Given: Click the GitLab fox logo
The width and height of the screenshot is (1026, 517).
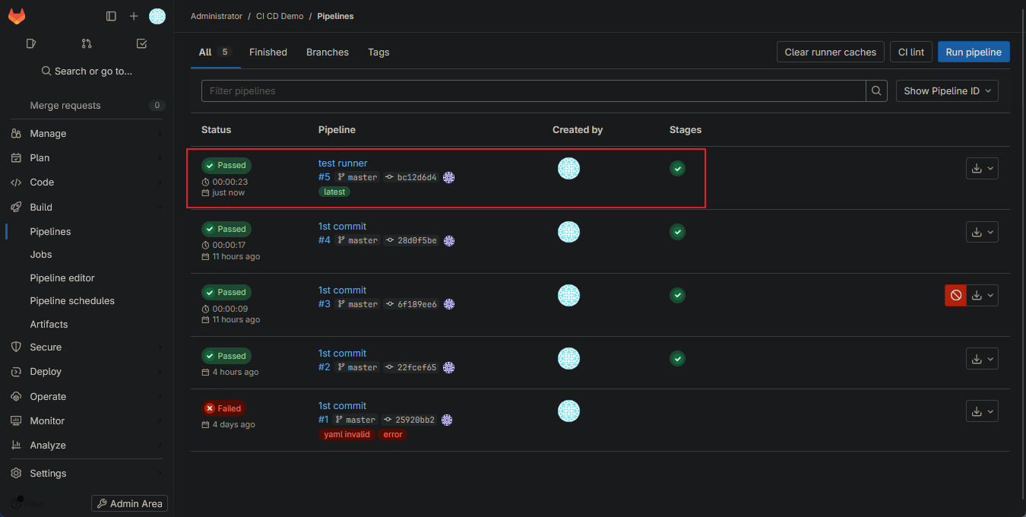Looking at the screenshot, I should click(17, 16).
